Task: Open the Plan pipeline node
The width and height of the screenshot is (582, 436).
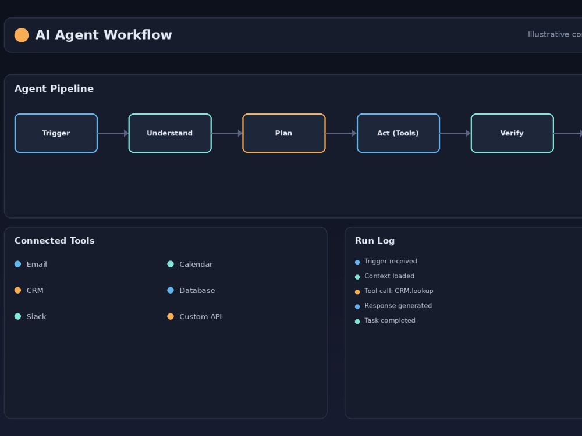Action: point(284,133)
